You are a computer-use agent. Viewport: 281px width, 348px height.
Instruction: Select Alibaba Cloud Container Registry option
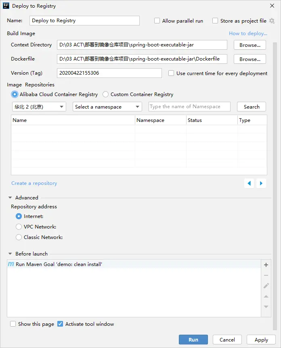coord(15,94)
